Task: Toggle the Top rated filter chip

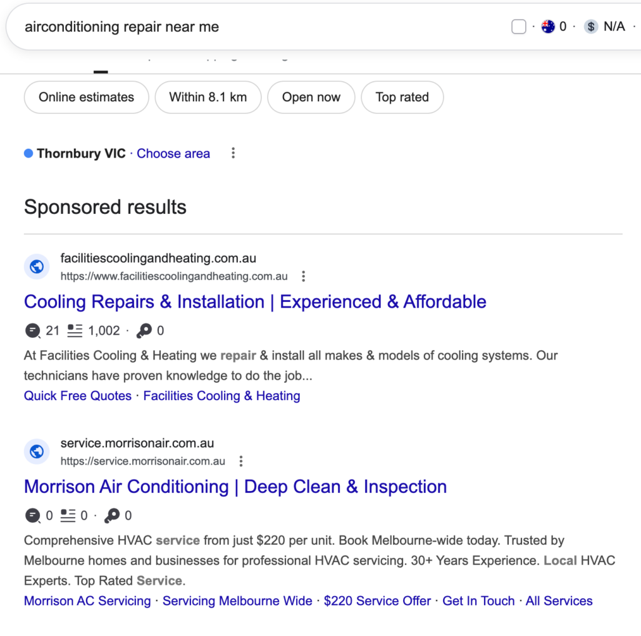Action: 403,97
